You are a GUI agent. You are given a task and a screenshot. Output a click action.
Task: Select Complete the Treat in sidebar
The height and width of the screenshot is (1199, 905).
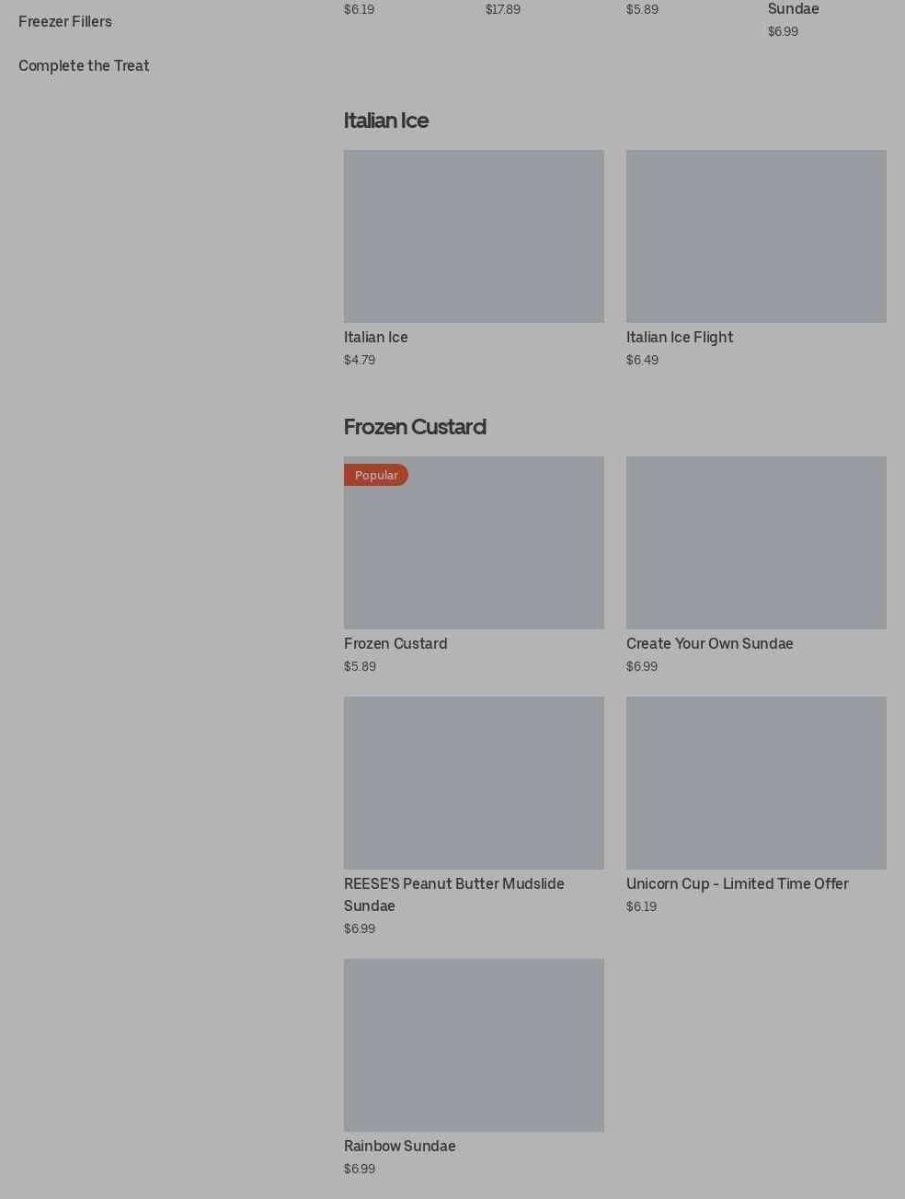pyautogui.click(x=84, y=65)
